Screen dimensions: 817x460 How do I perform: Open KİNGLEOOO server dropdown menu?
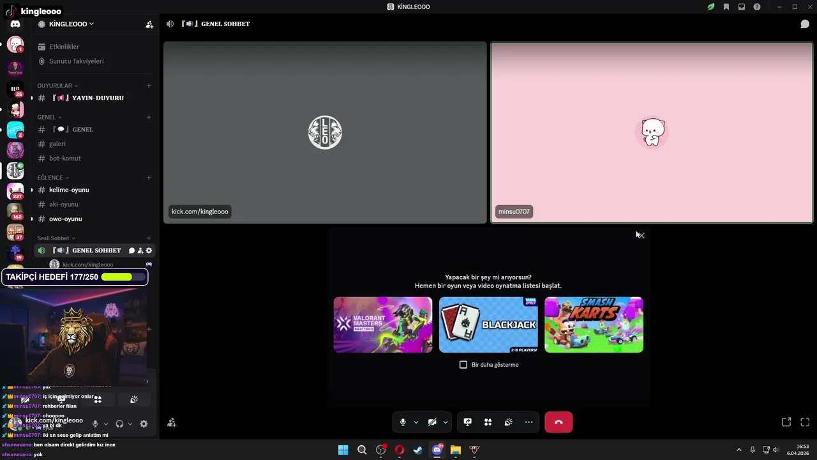coord(71,24)
